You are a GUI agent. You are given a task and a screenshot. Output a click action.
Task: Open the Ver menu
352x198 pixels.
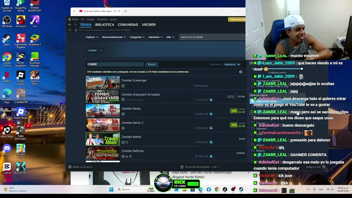[x=82, y=19]
